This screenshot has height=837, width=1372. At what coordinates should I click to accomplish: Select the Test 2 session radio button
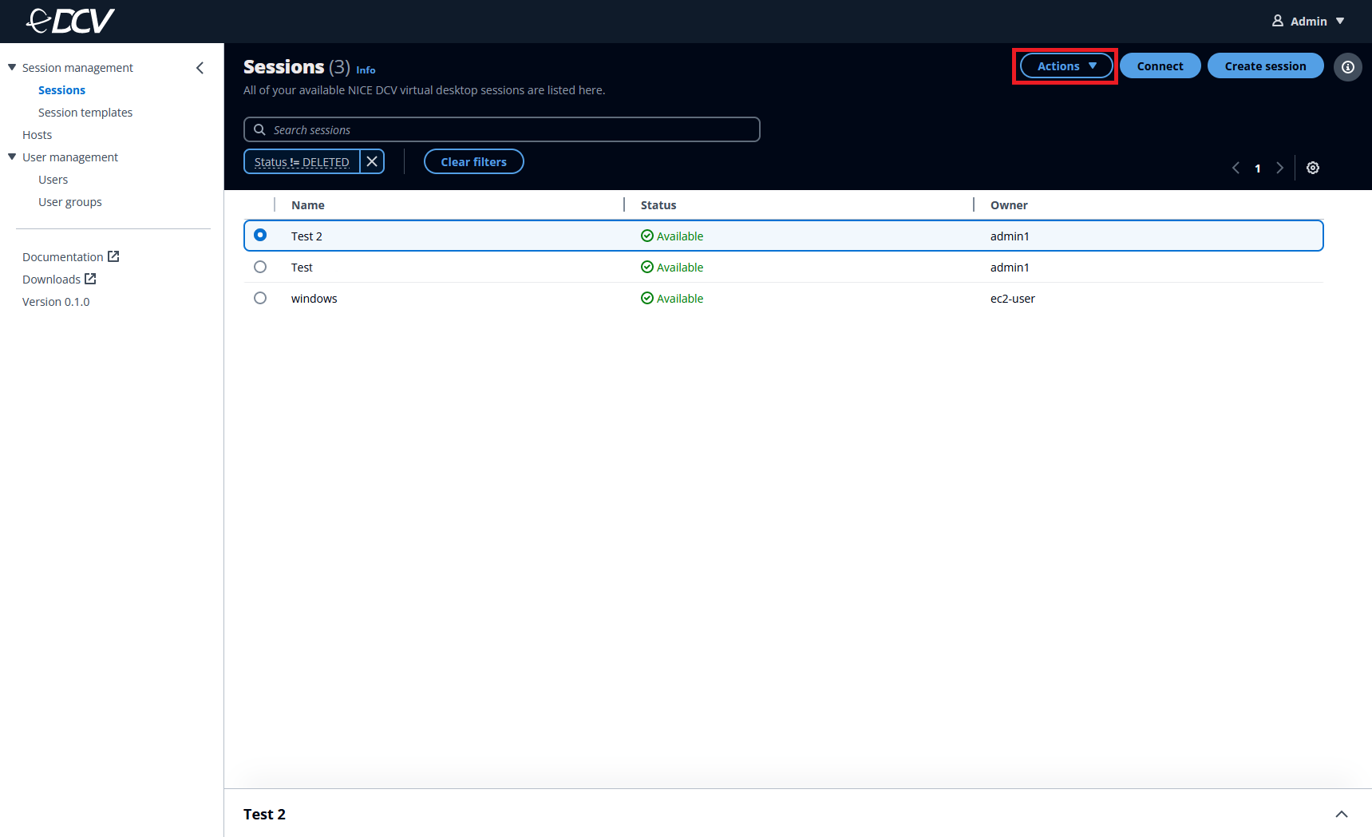coord(260,235)
